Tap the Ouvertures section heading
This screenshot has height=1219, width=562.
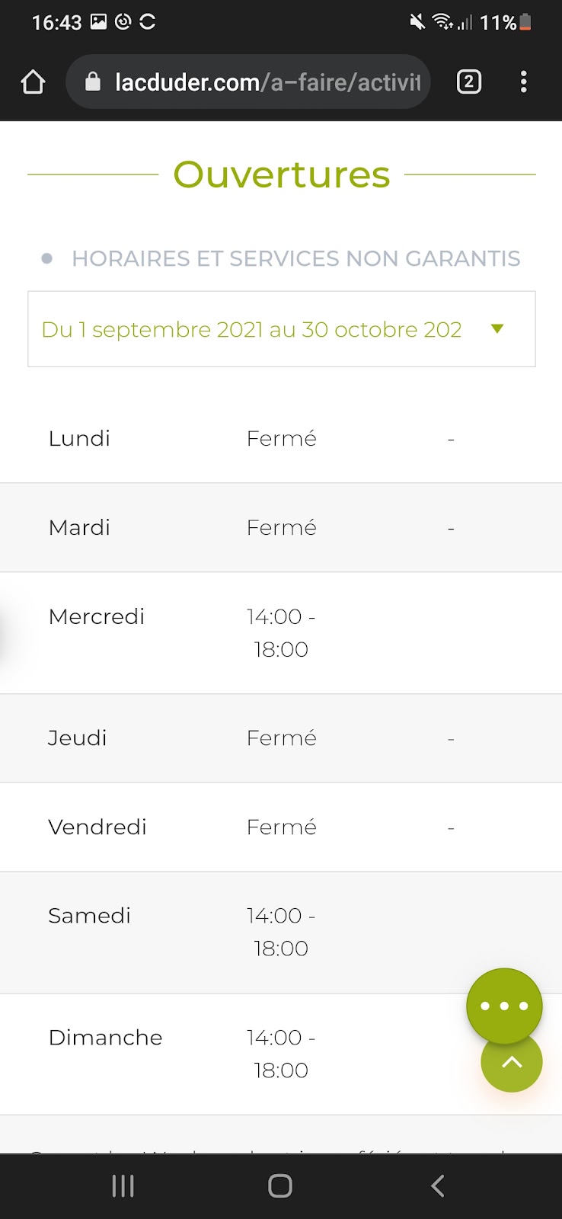pos(282,174)
